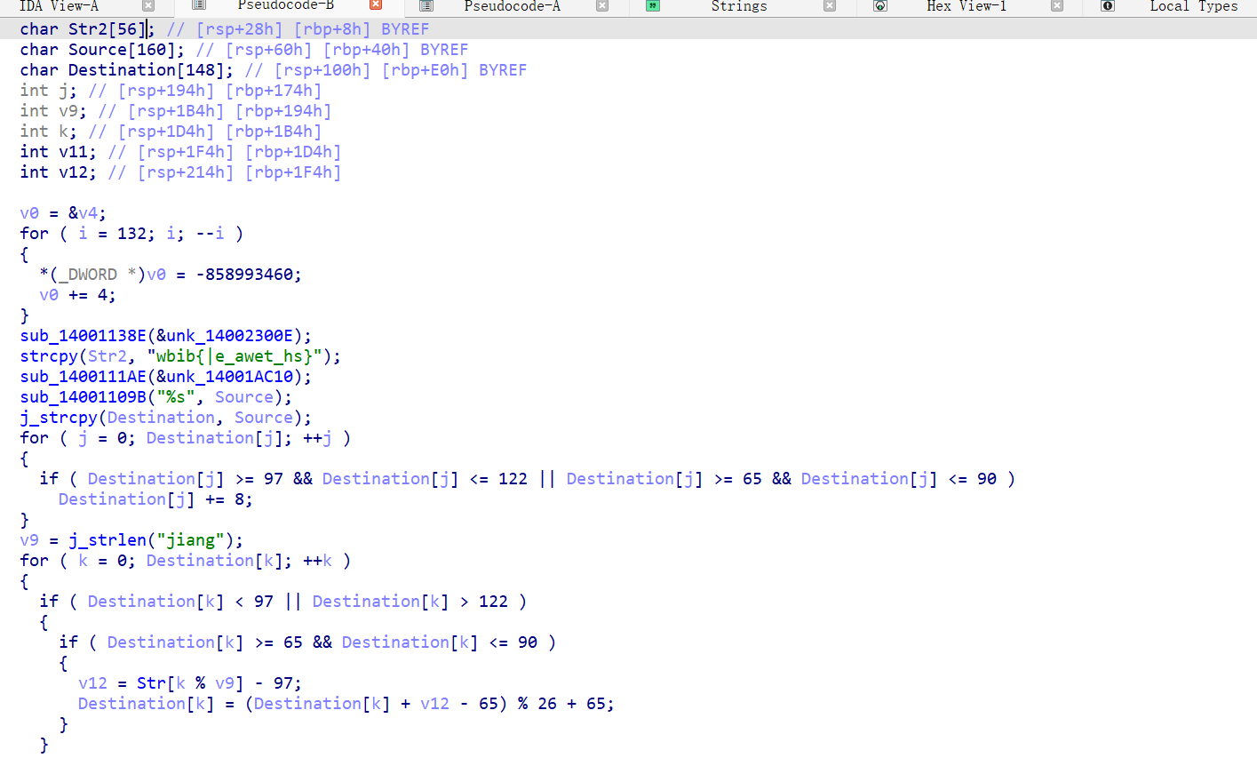
Task: Click the "Destination[k] >= 65" condition
Action: pos(205,642)
